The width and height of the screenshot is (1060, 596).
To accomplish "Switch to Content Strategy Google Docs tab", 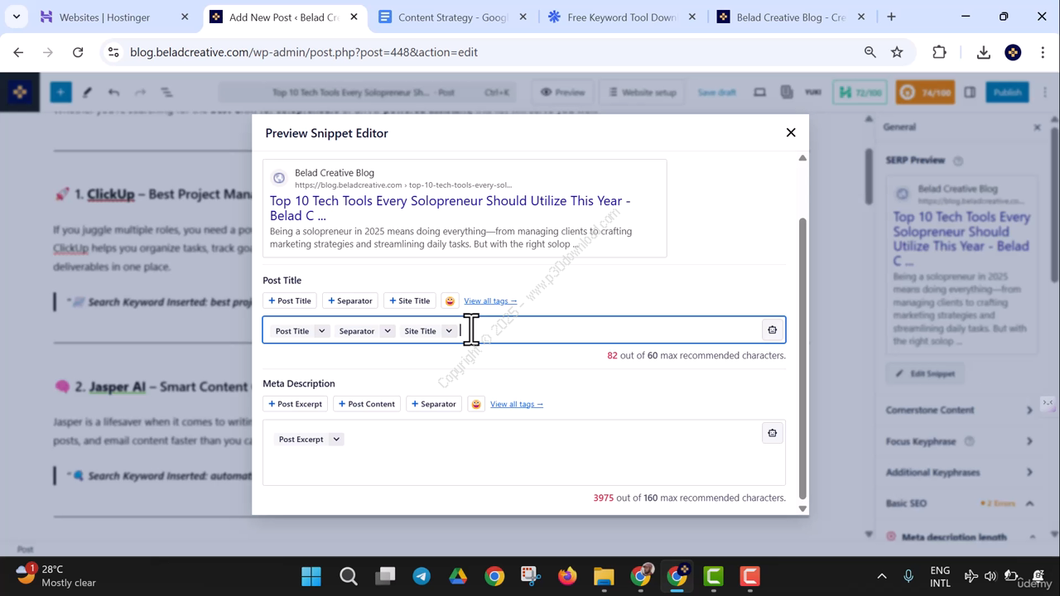I will pos(453,17).
